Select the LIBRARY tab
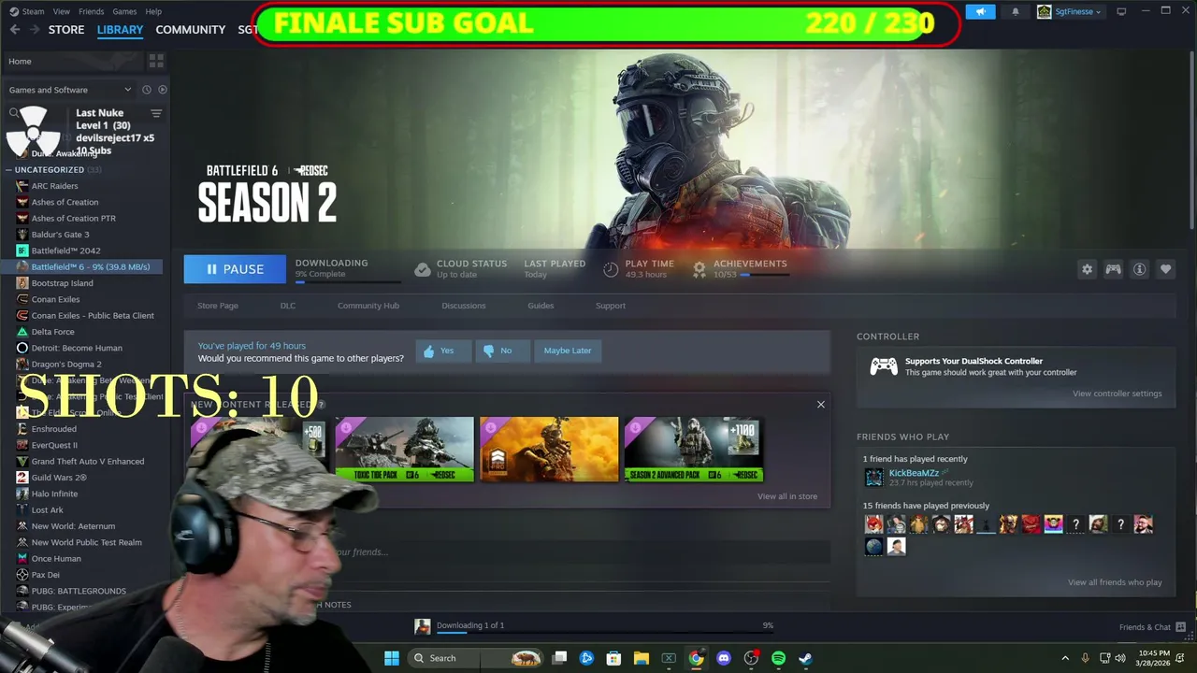This screenshot has height=673, width=1197. point(120,29)
